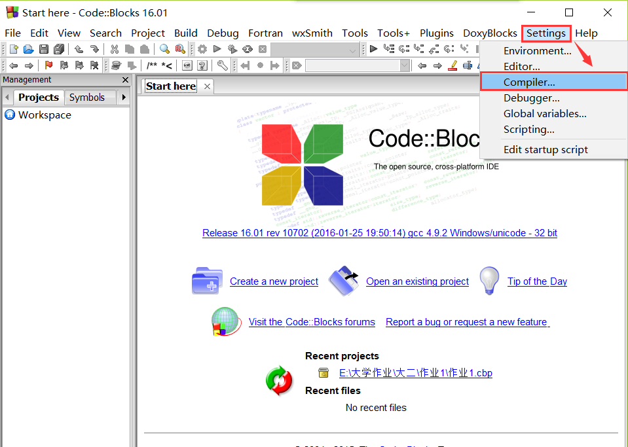Click the Step out debug icon

pyautogui.click(x=434, y=49)
